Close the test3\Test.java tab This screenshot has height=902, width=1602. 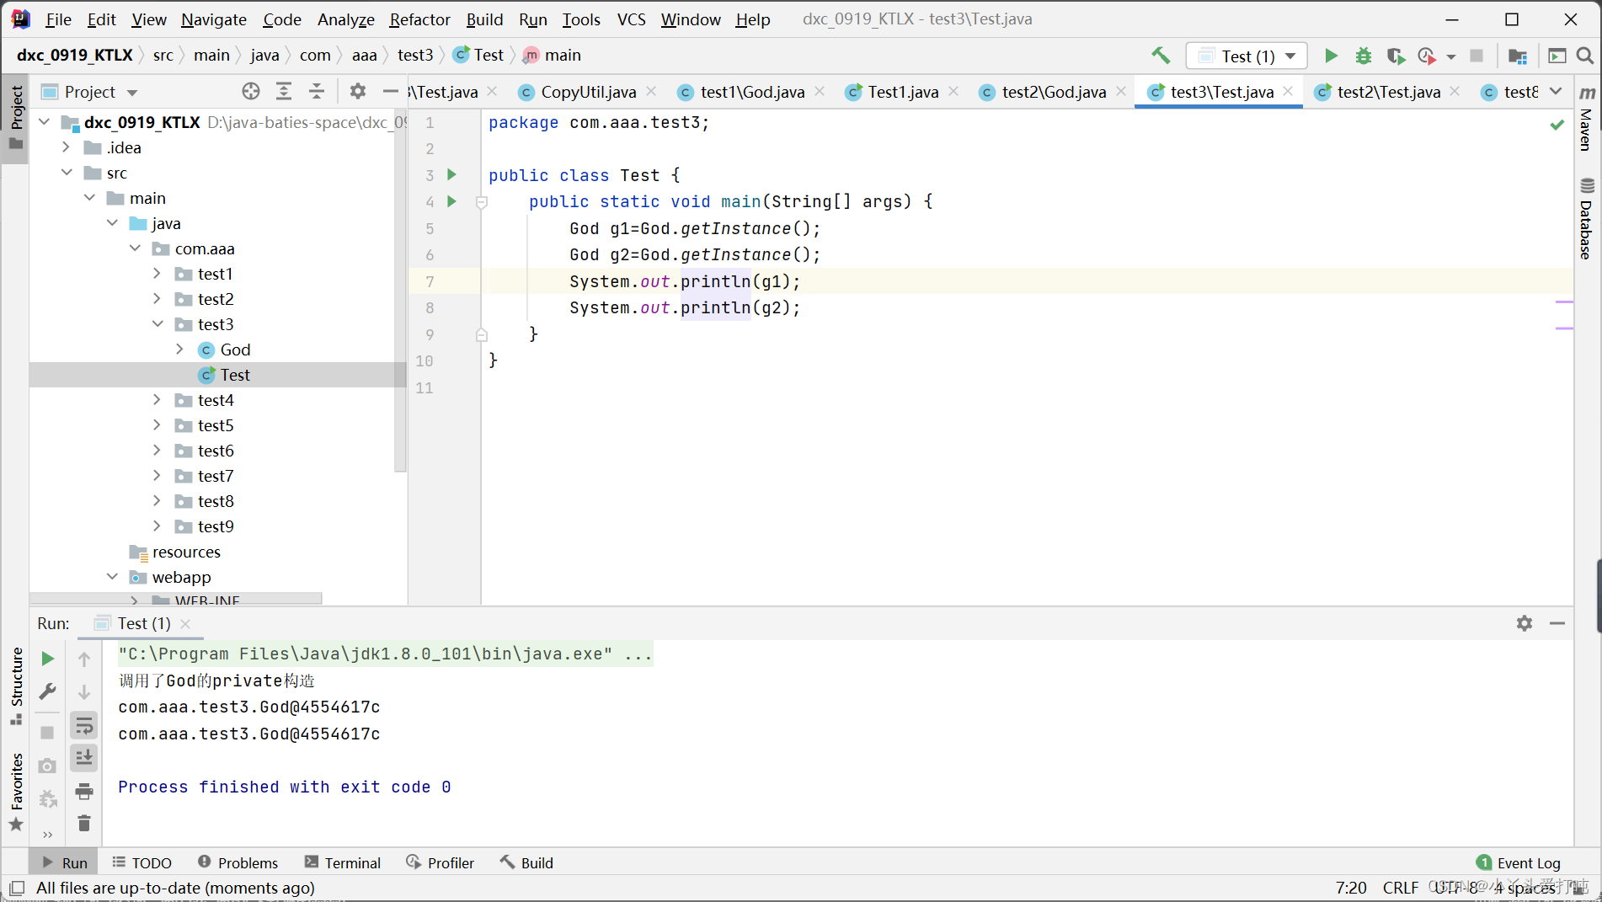pyautogui.click(x=1288, y=91)
